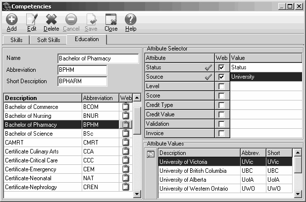Click the Add toolbar icon

point(12,19)
